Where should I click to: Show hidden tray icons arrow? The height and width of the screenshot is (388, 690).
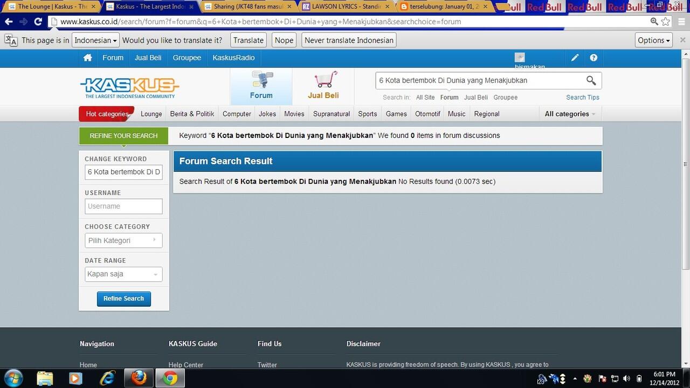(x=575, y=379)
